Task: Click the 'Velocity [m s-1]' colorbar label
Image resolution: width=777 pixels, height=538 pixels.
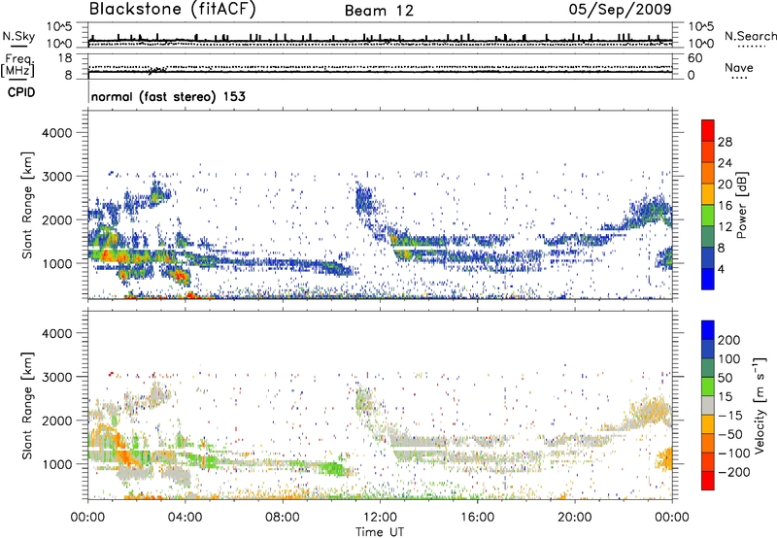Action: [759, 405]
